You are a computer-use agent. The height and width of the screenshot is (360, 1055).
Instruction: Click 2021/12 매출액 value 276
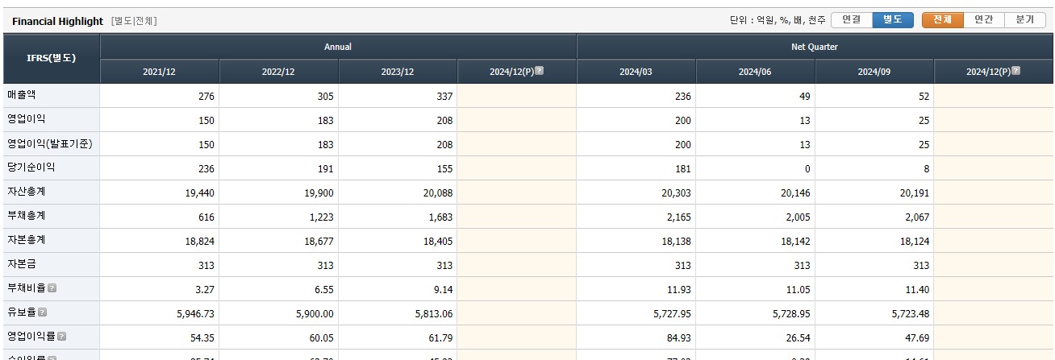[x=206, y=97]
